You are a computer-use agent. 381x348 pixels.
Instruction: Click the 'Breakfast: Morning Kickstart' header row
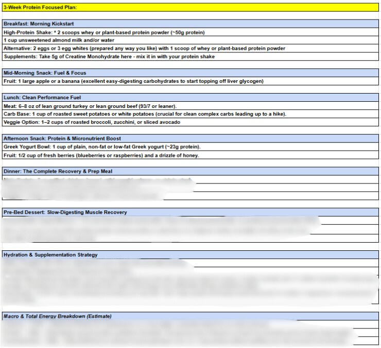tap(190, 24)
